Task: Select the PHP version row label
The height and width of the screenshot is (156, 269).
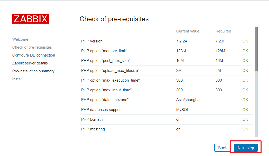Action: click(92, 41)
